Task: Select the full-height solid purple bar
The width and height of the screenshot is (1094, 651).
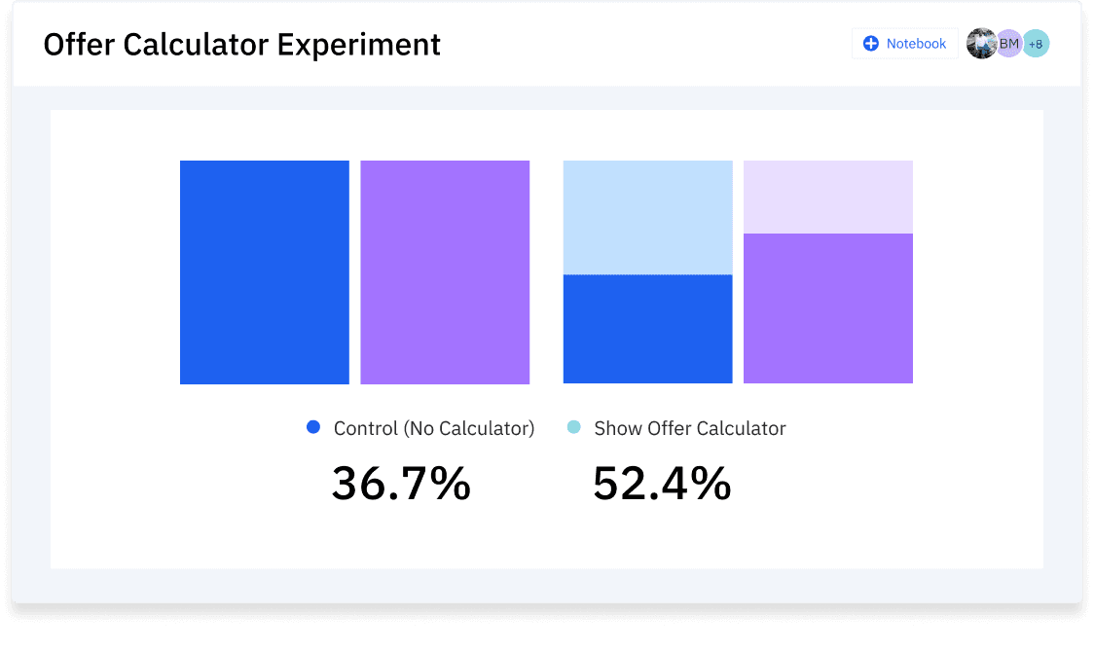Action: tap(445, 272)
